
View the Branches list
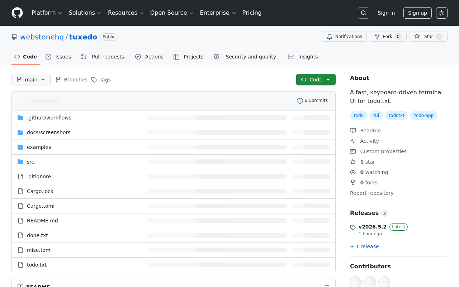coord(71,80)
